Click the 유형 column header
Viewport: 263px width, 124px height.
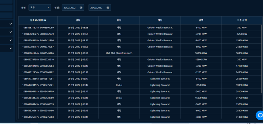(x=119, y=20)
